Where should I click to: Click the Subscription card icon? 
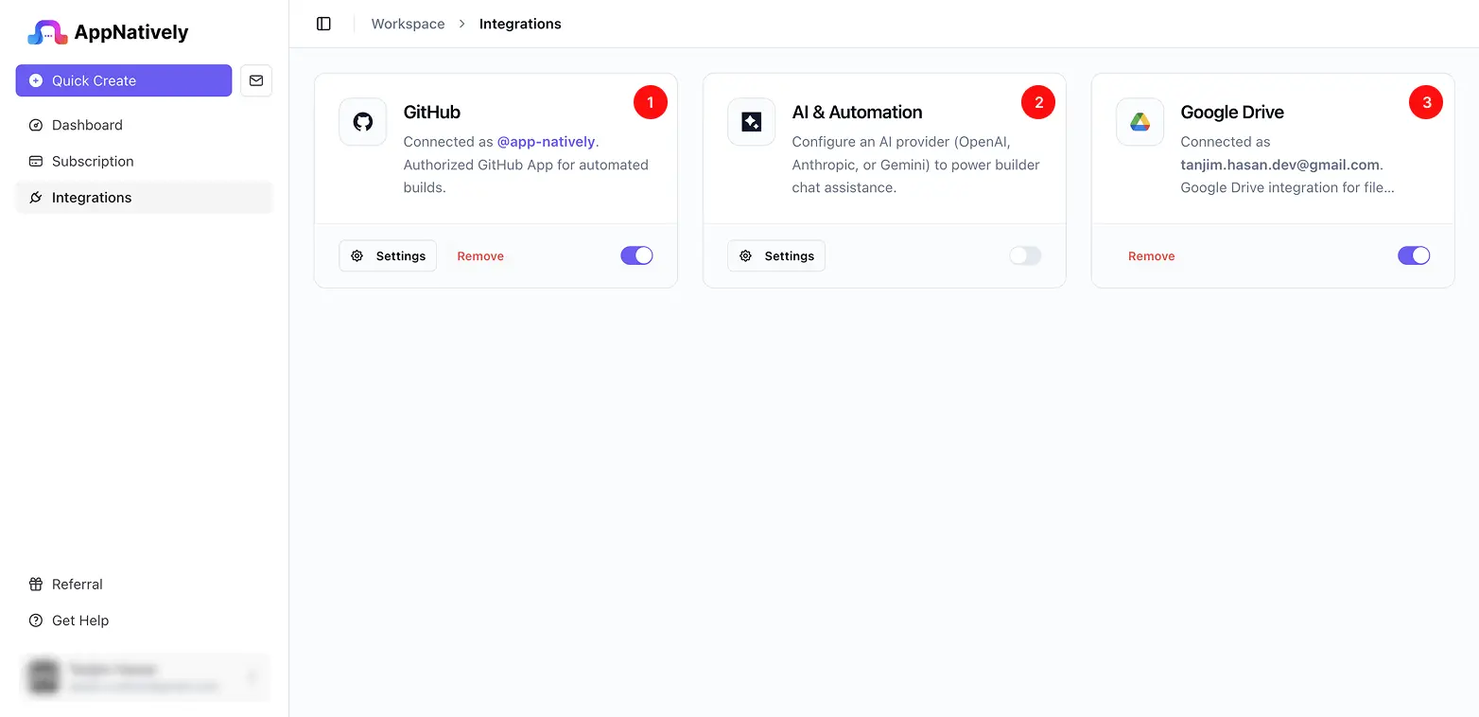tap(36, 161)
